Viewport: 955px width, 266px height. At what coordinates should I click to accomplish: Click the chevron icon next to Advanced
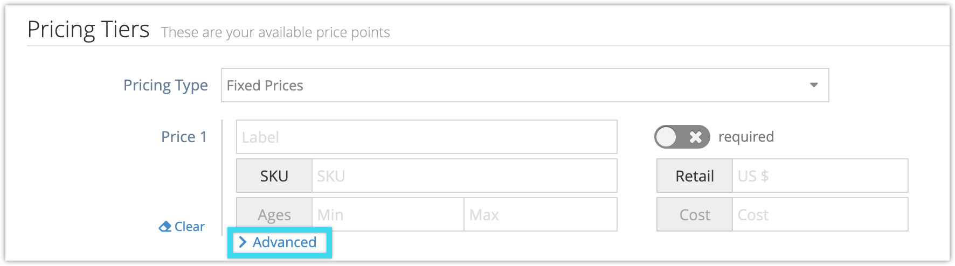pyautogui.click(x=243, y=242)
